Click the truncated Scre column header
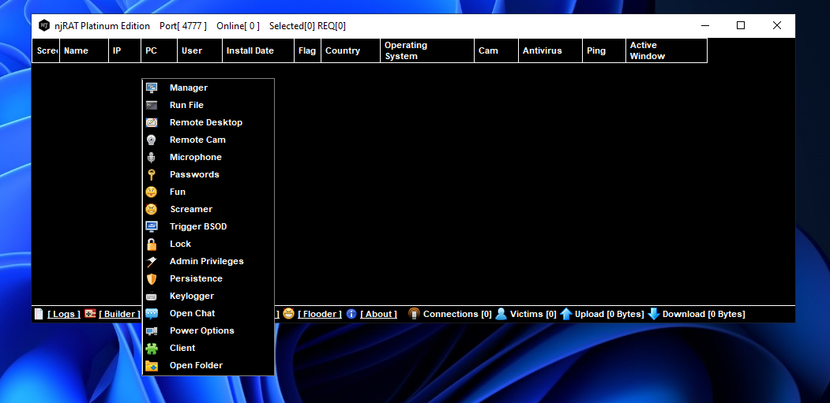830x403 pixels. point(46,50)
